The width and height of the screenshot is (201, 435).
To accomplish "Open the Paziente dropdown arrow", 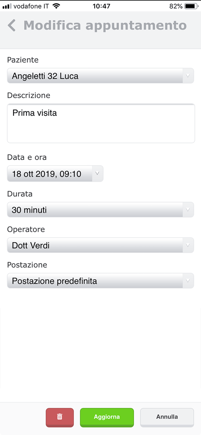I will pyautogui.click(x=188, y=76).
